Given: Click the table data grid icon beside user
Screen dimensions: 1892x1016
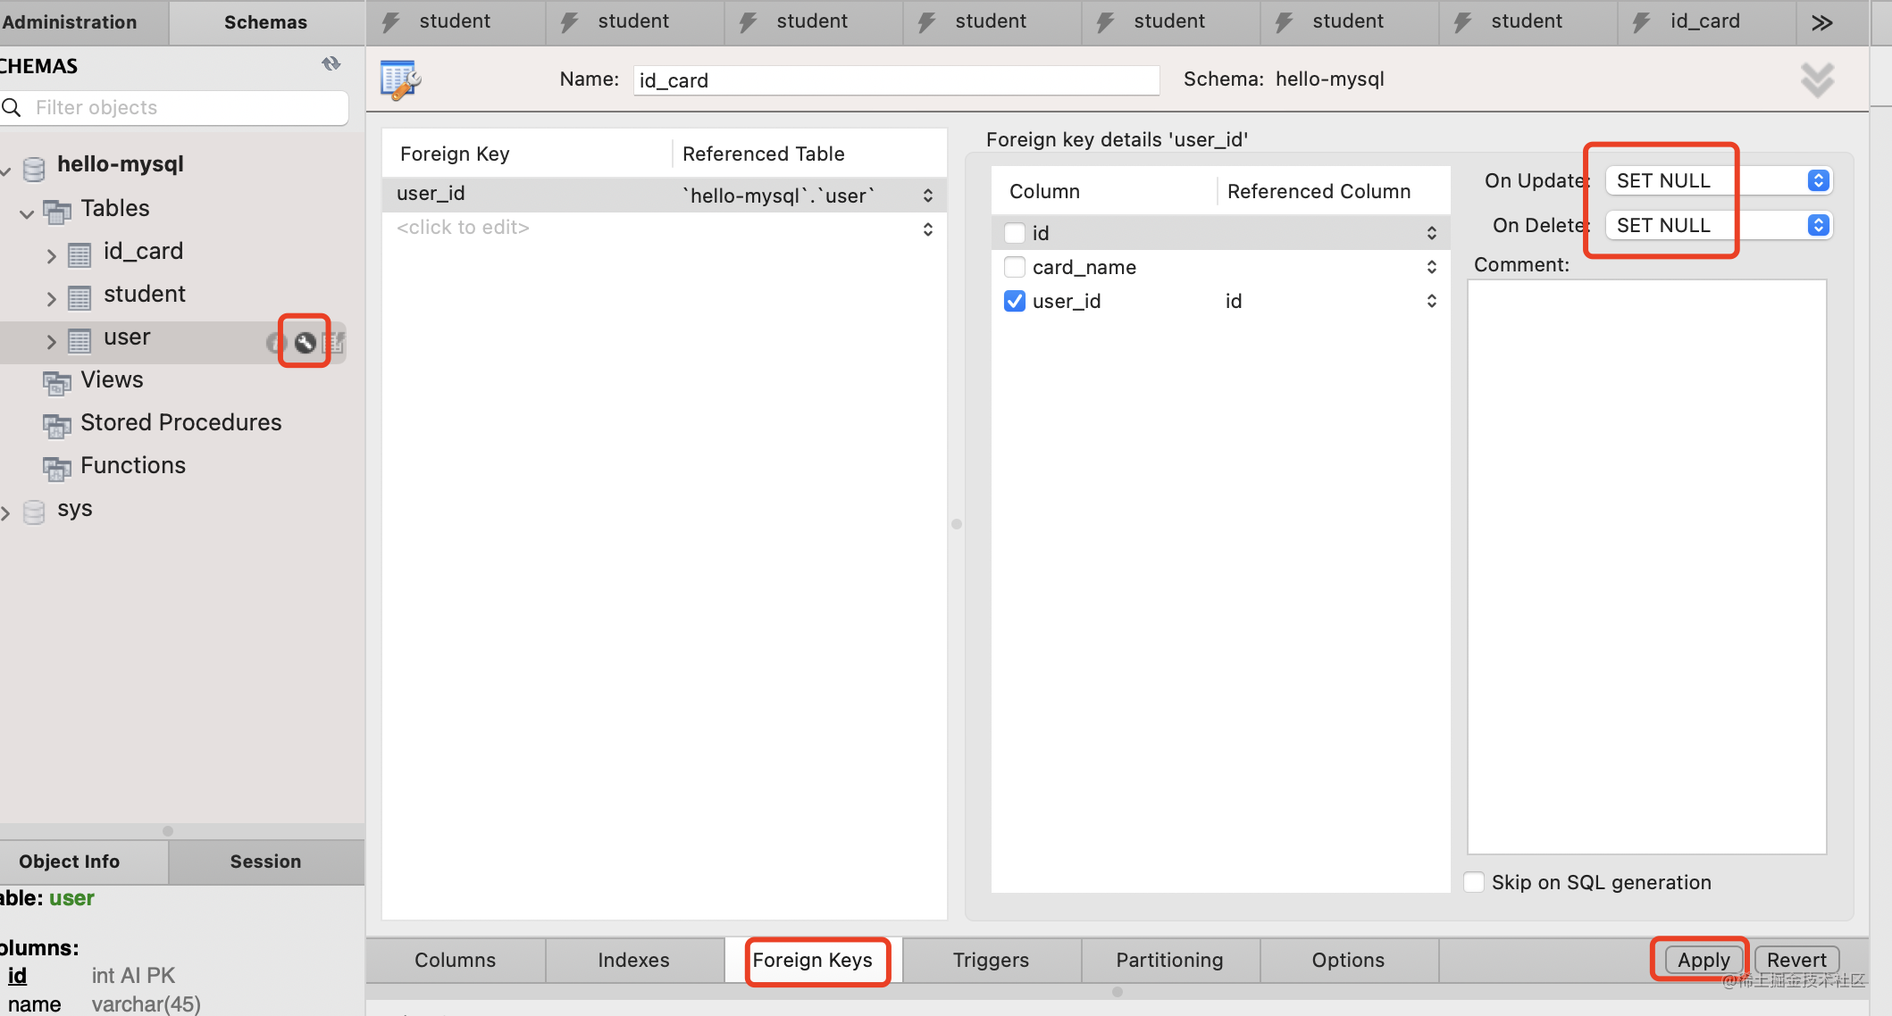Looking at the screenshot, I should (x=335, y=342).
